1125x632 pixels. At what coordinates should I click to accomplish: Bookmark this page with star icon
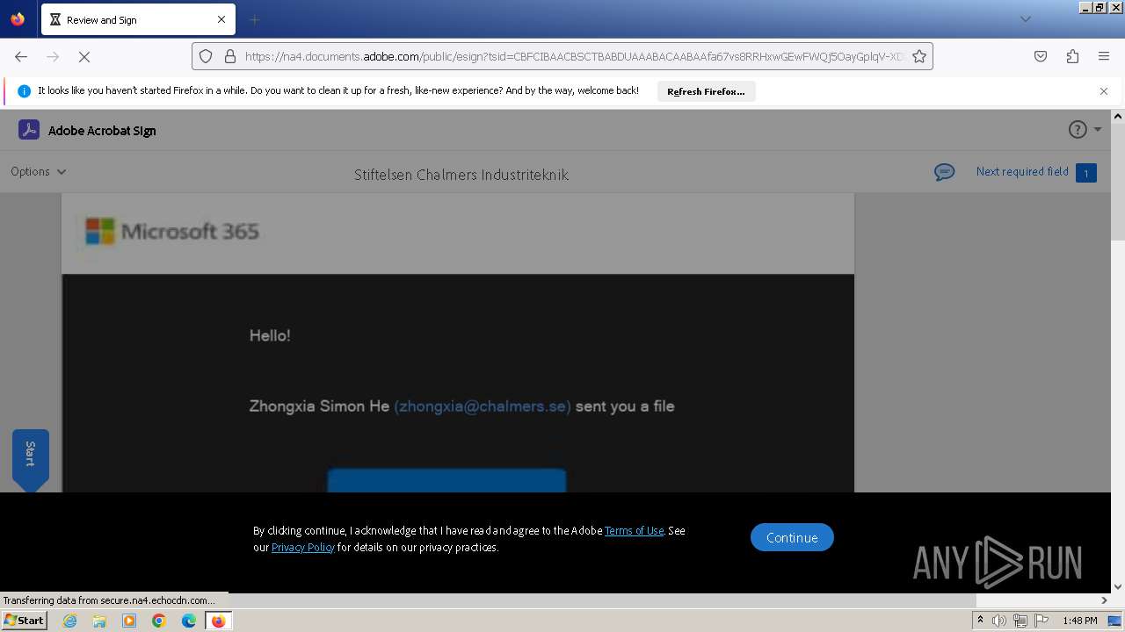click(x=919, y=56)
